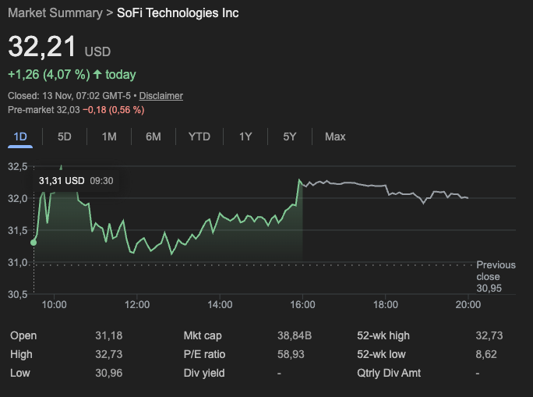Click the 52-wk high label
This screenshot has width=533, height=397.
pyautogui.click(x=383, y=335)
